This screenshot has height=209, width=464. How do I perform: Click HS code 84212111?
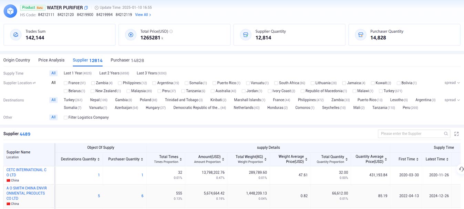click(46, 15)
